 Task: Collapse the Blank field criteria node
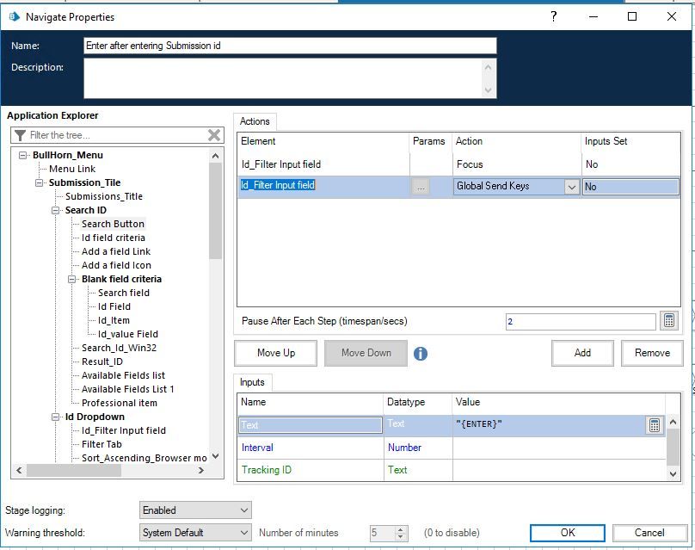click(x=72, y=279)
